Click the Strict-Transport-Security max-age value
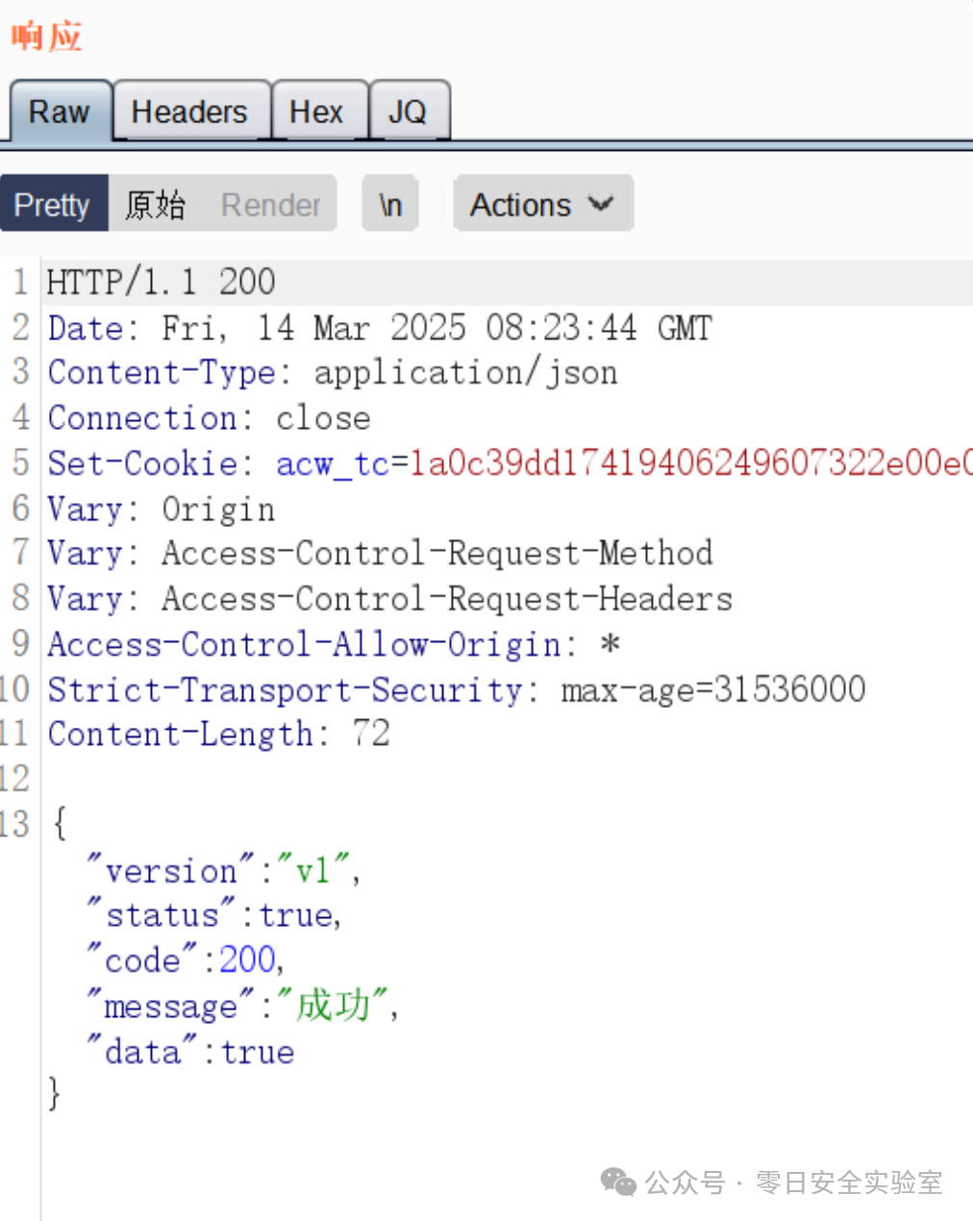The image size is (973, 1221). point(712,689)
